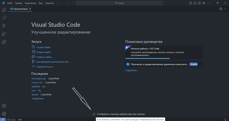Select the Приветствие tab
Screen dimensions: 229x121
click(x=20, y=9)
